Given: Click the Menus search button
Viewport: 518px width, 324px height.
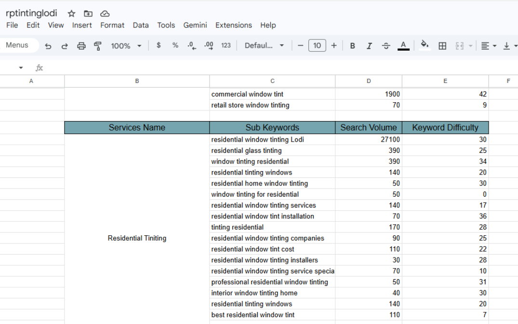Looking at the screenshot, I should click(x=17, y=45).
